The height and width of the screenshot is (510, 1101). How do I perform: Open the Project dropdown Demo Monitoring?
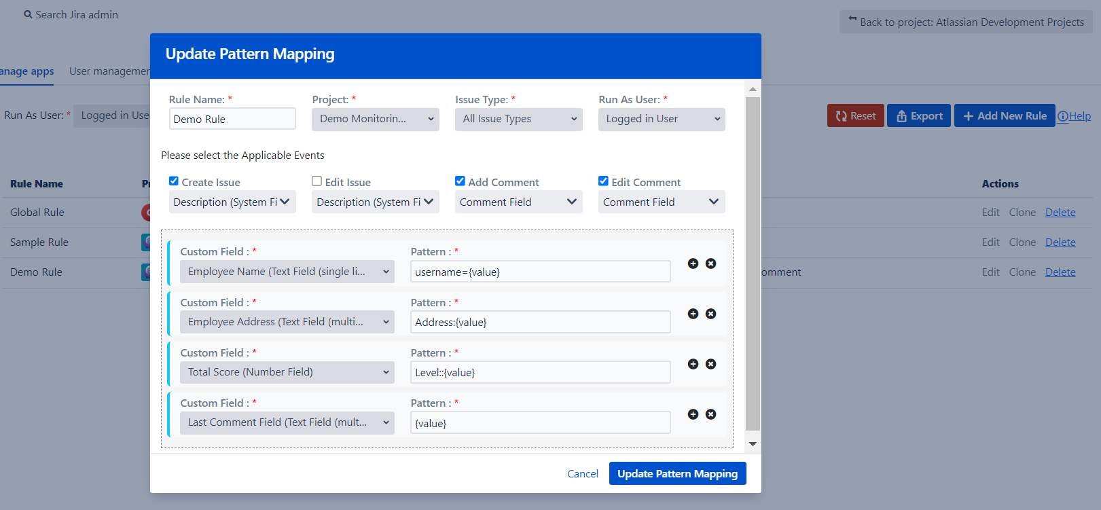pos(376,120)
